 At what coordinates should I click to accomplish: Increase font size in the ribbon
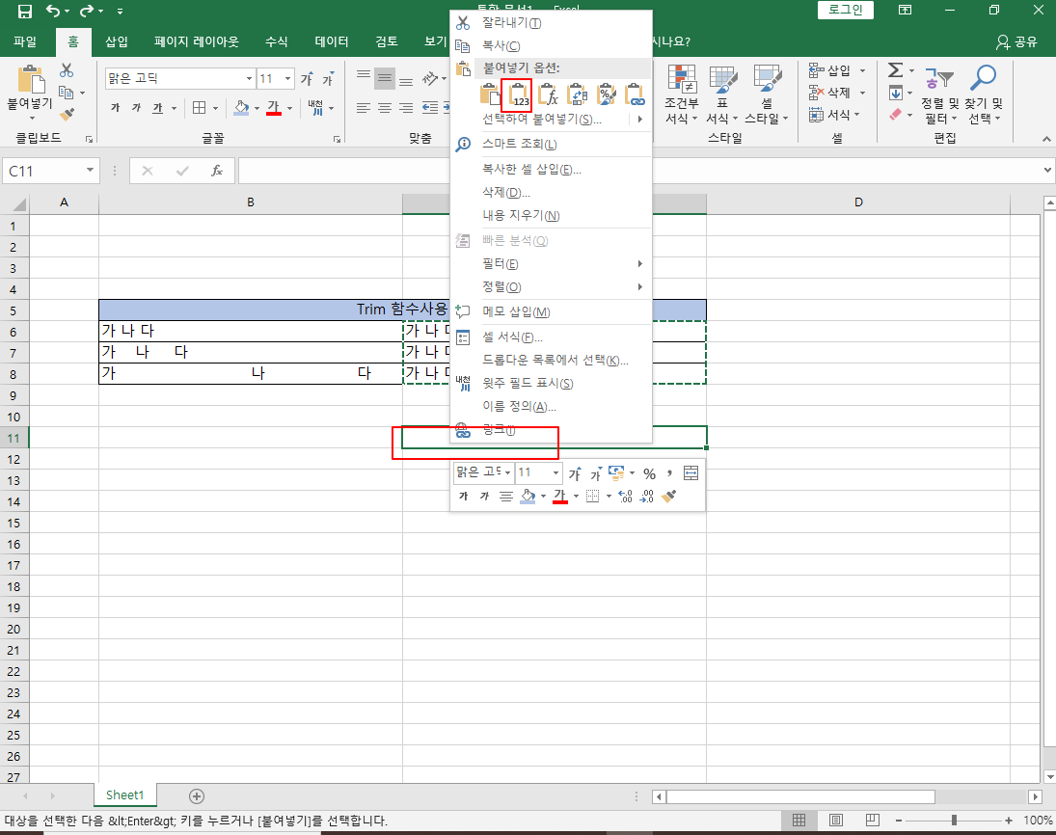307,79
